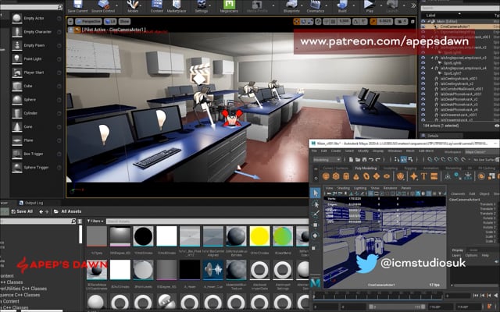Click the polygon sphere icon in Maya shelf
The height and width of the screenshot is (312, 500).
pyautogui.click(x=326, y=176)
